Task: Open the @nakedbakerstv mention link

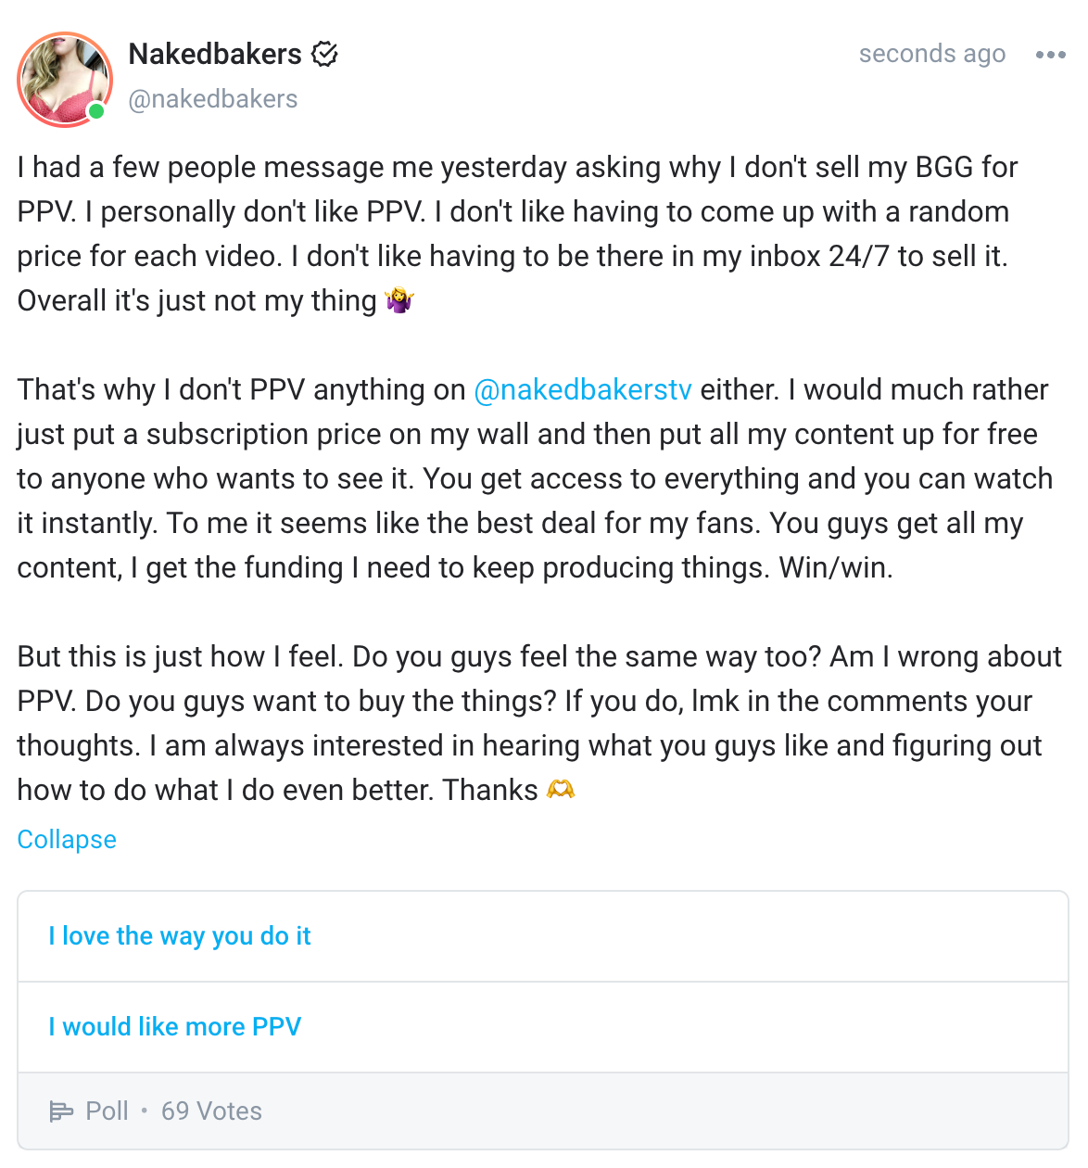Action: point(583,389)
